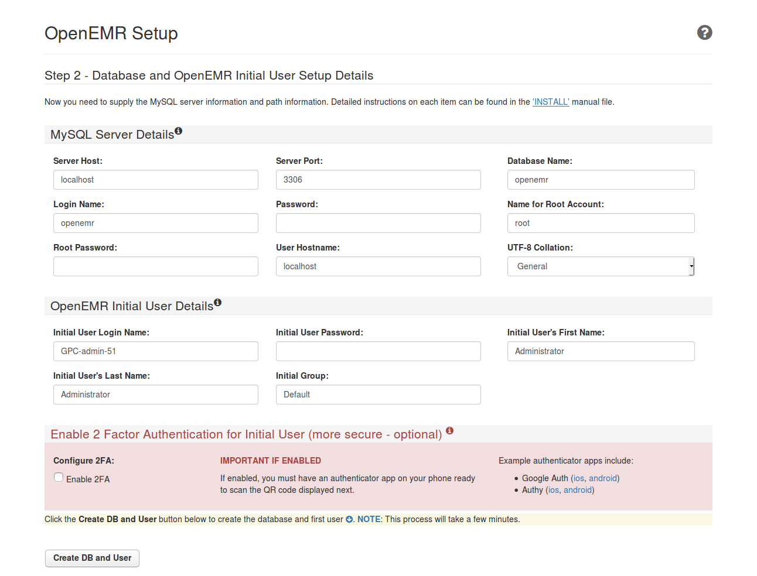Open the UTF-8 Collation dropdown
This screenshot has width=757, height=576.
coord(601,266)
